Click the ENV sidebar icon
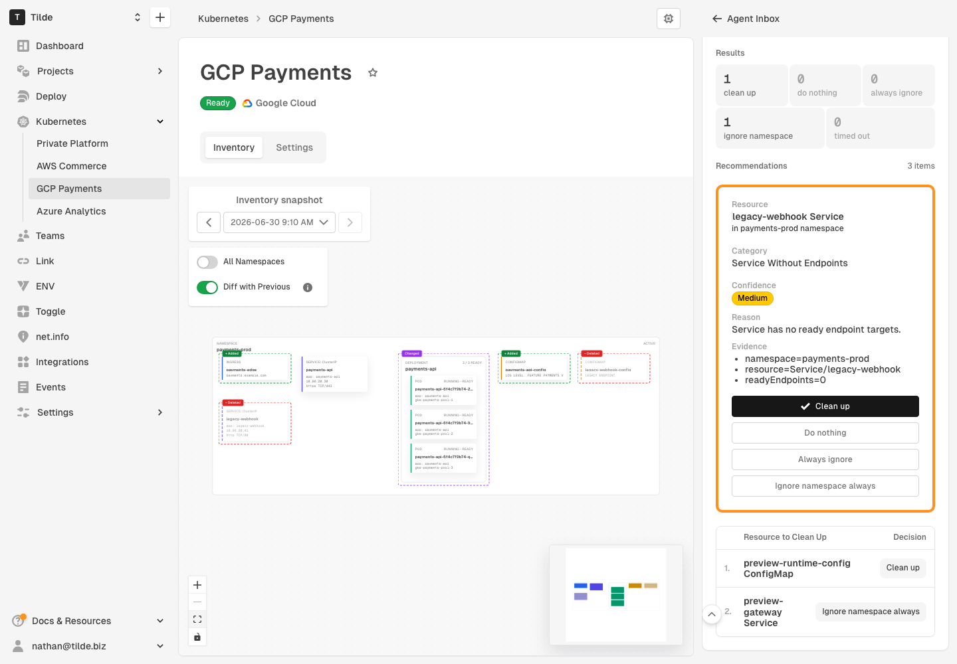Screen dimensions: 957x664 click(23, 286)
